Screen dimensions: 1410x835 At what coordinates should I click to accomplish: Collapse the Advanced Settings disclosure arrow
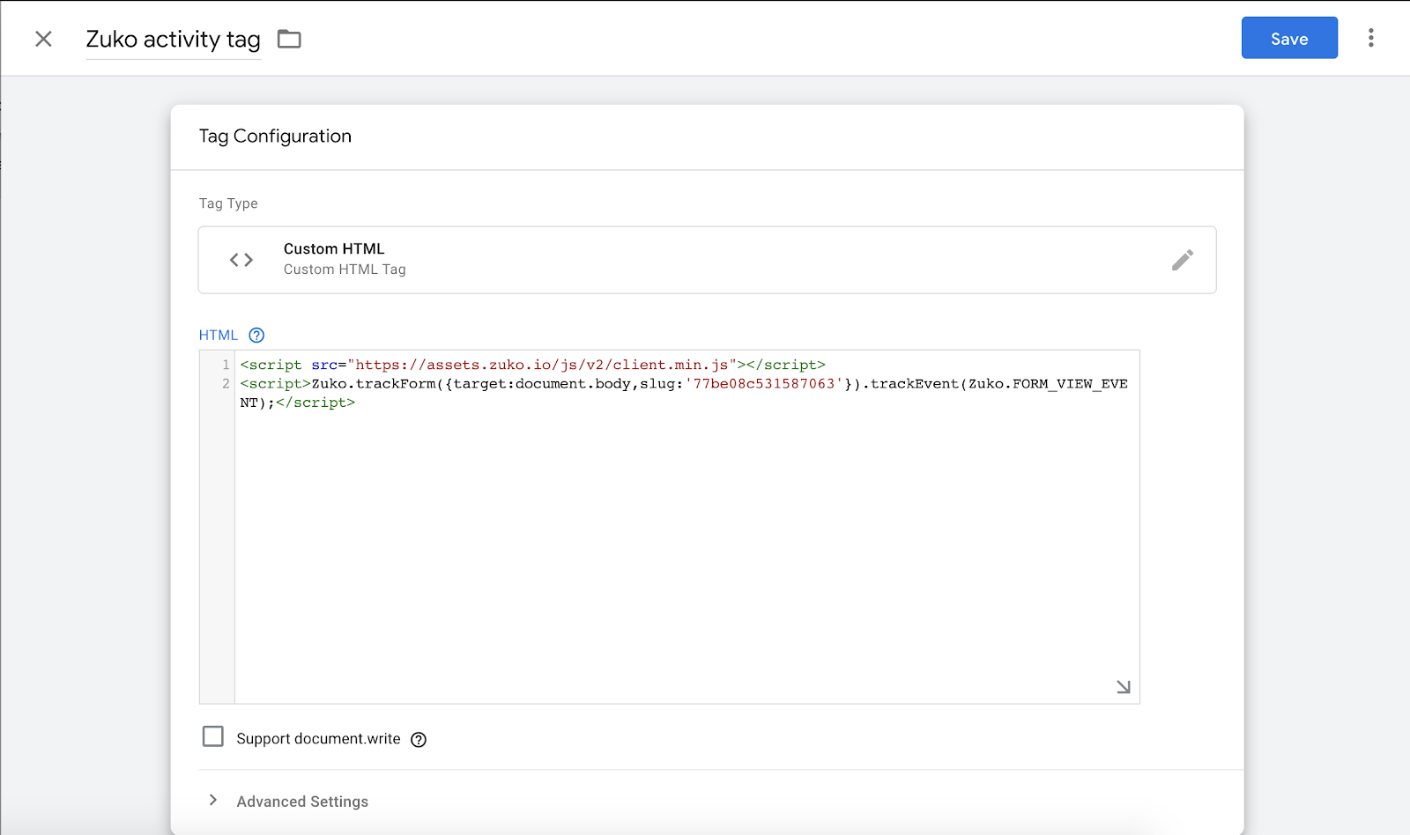[x=212, y=800]
